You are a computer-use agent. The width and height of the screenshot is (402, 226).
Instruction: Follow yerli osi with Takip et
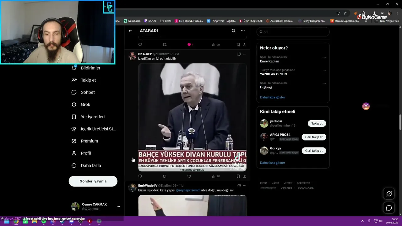point(317,123)
